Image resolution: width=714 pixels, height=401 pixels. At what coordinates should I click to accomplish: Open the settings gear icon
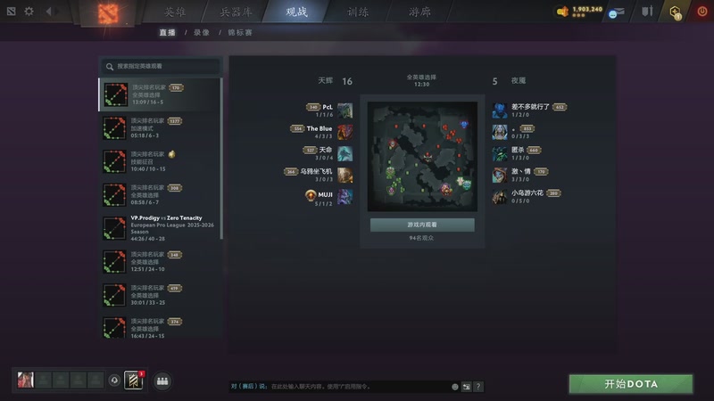coord(29,11)
